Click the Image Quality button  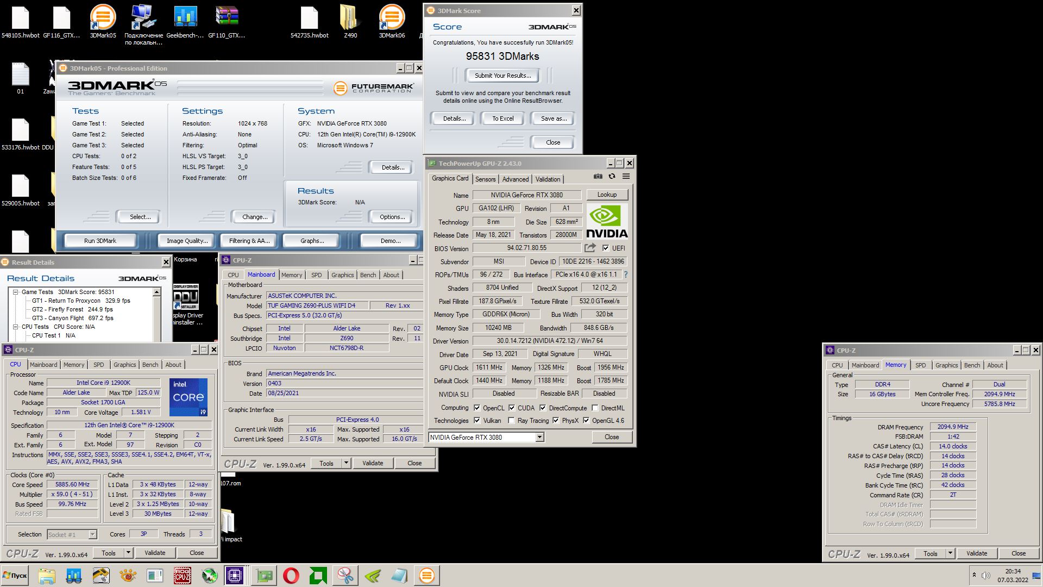tap(187, 241)
